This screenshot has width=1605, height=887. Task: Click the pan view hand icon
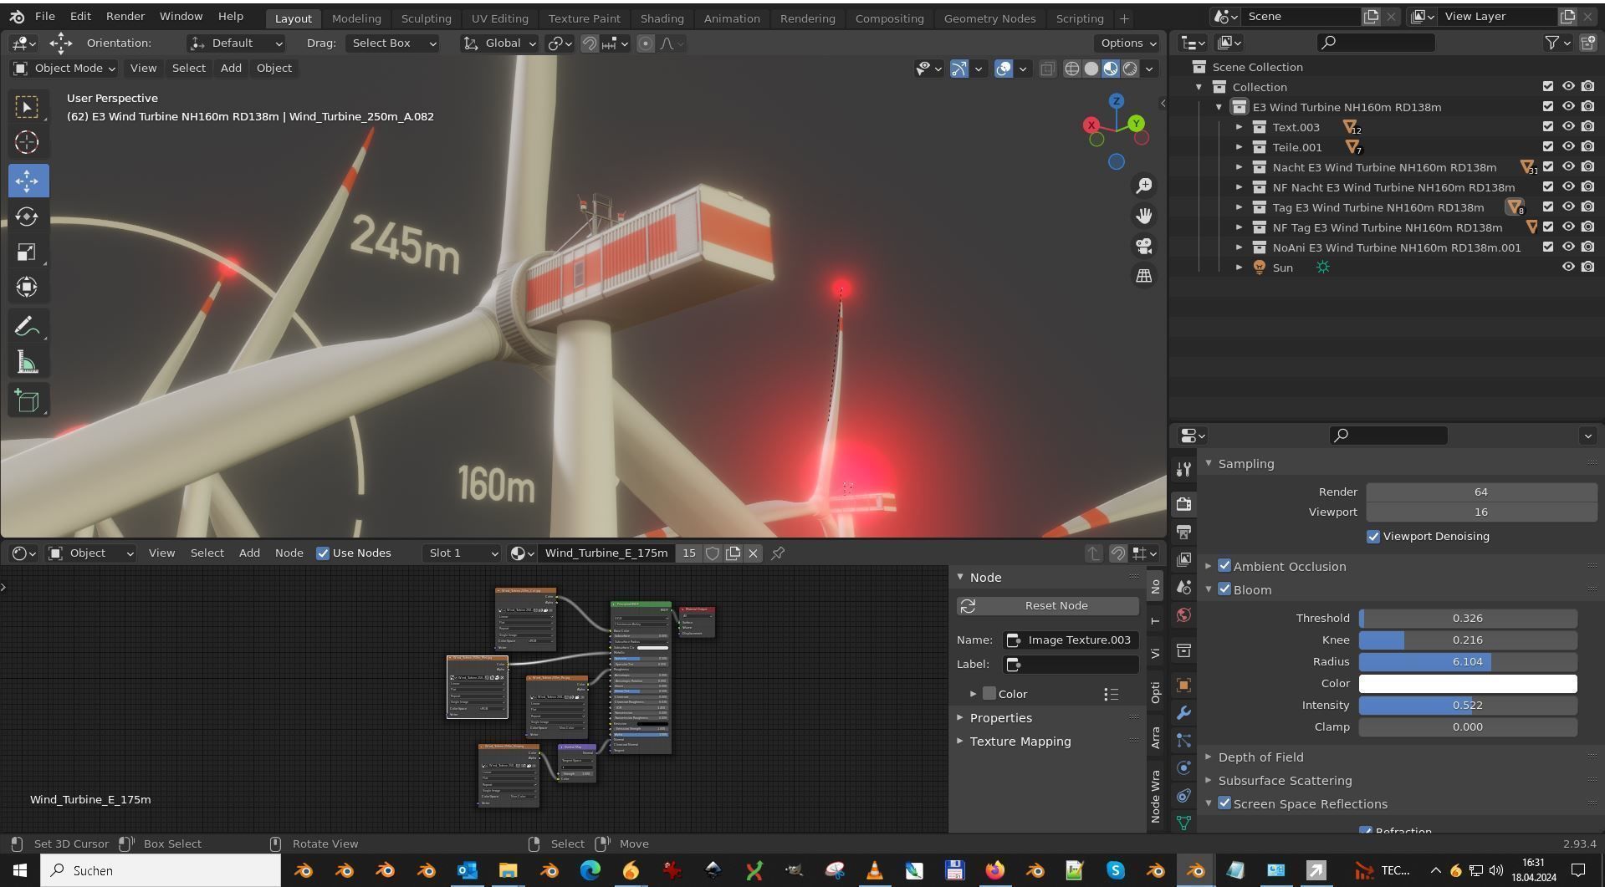1143,216
